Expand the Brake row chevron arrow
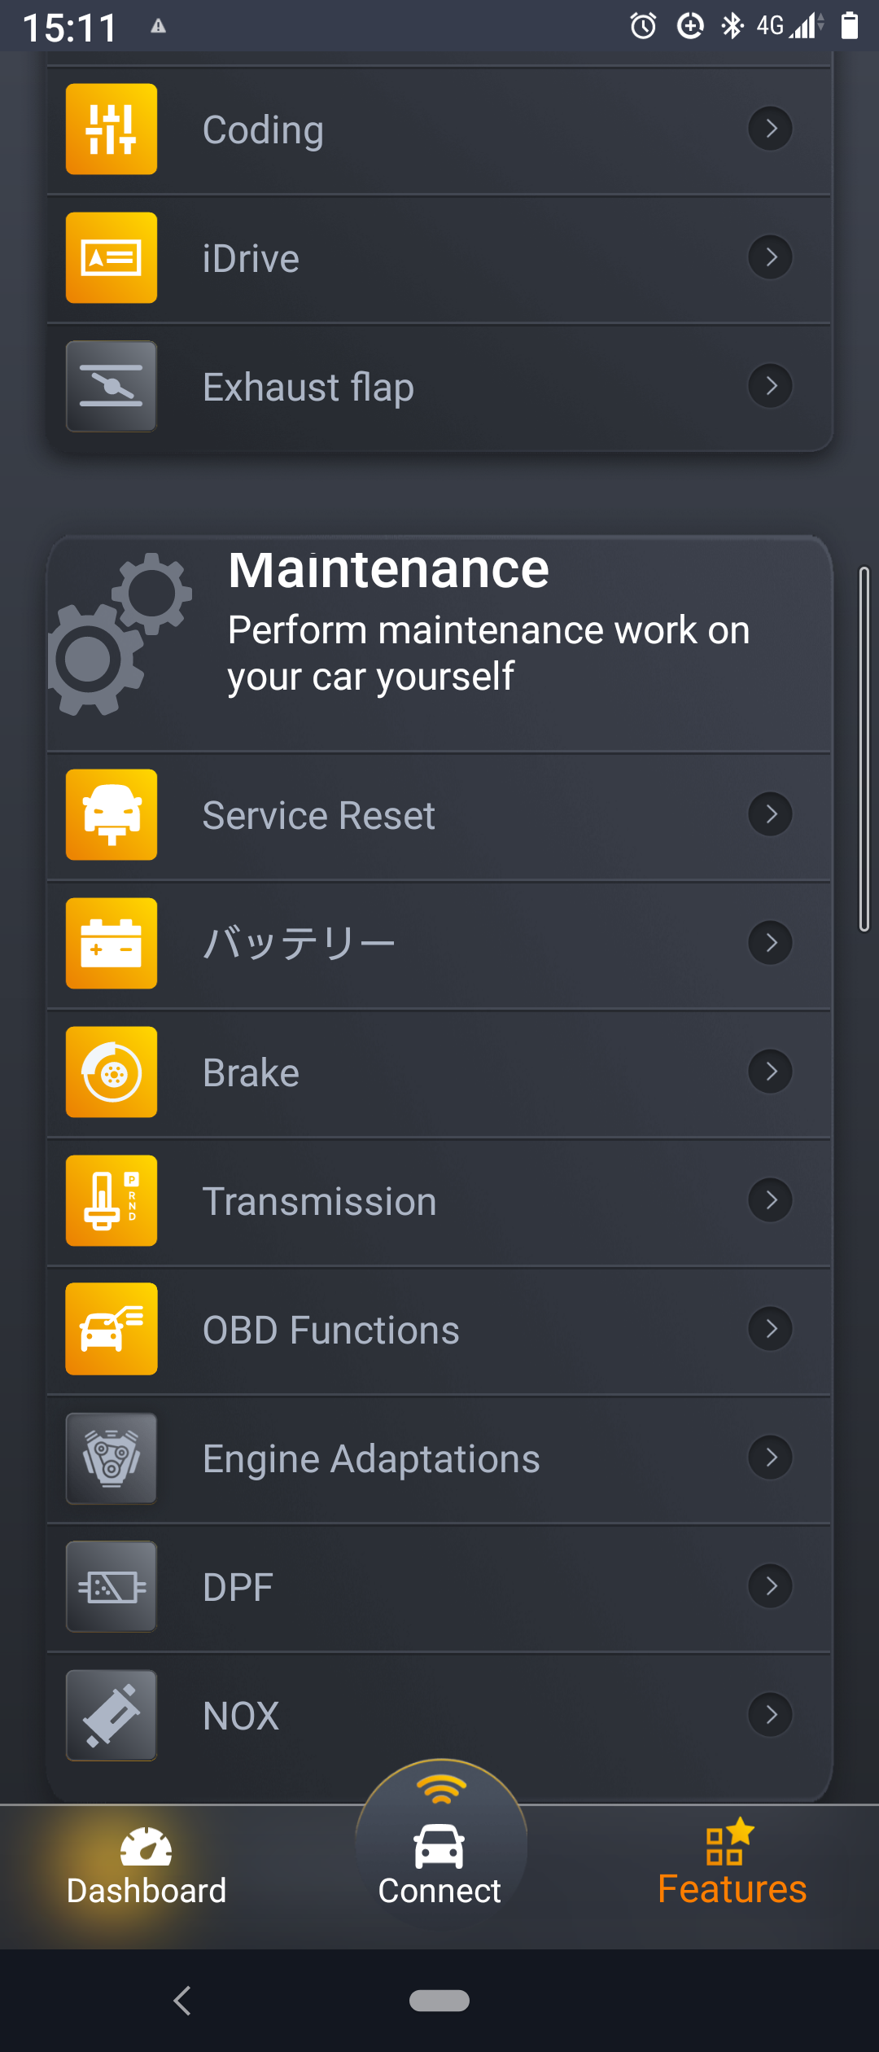Screen dimensions: 879x2052 [x=770, y=1072]
